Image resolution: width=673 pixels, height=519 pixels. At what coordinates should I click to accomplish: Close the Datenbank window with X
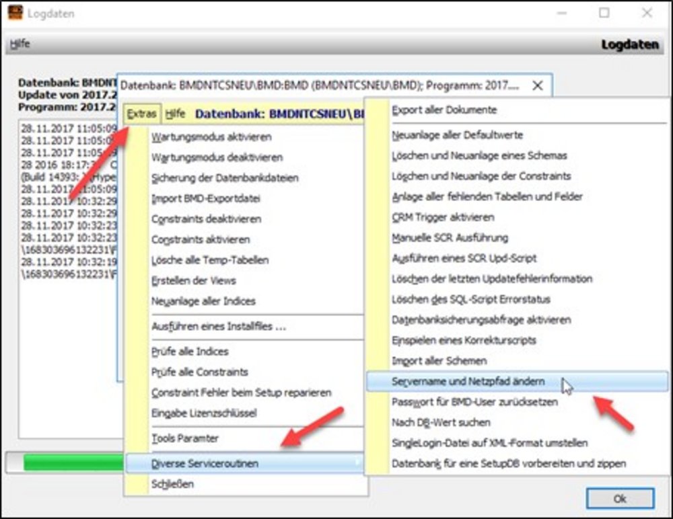pos(537,86)
